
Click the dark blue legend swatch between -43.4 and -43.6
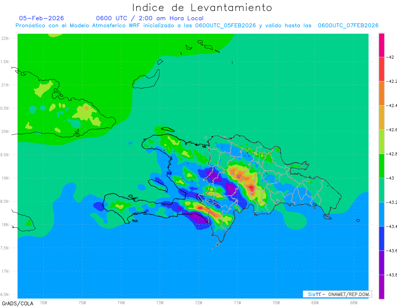pyautogui.click(x=381, y=238)
